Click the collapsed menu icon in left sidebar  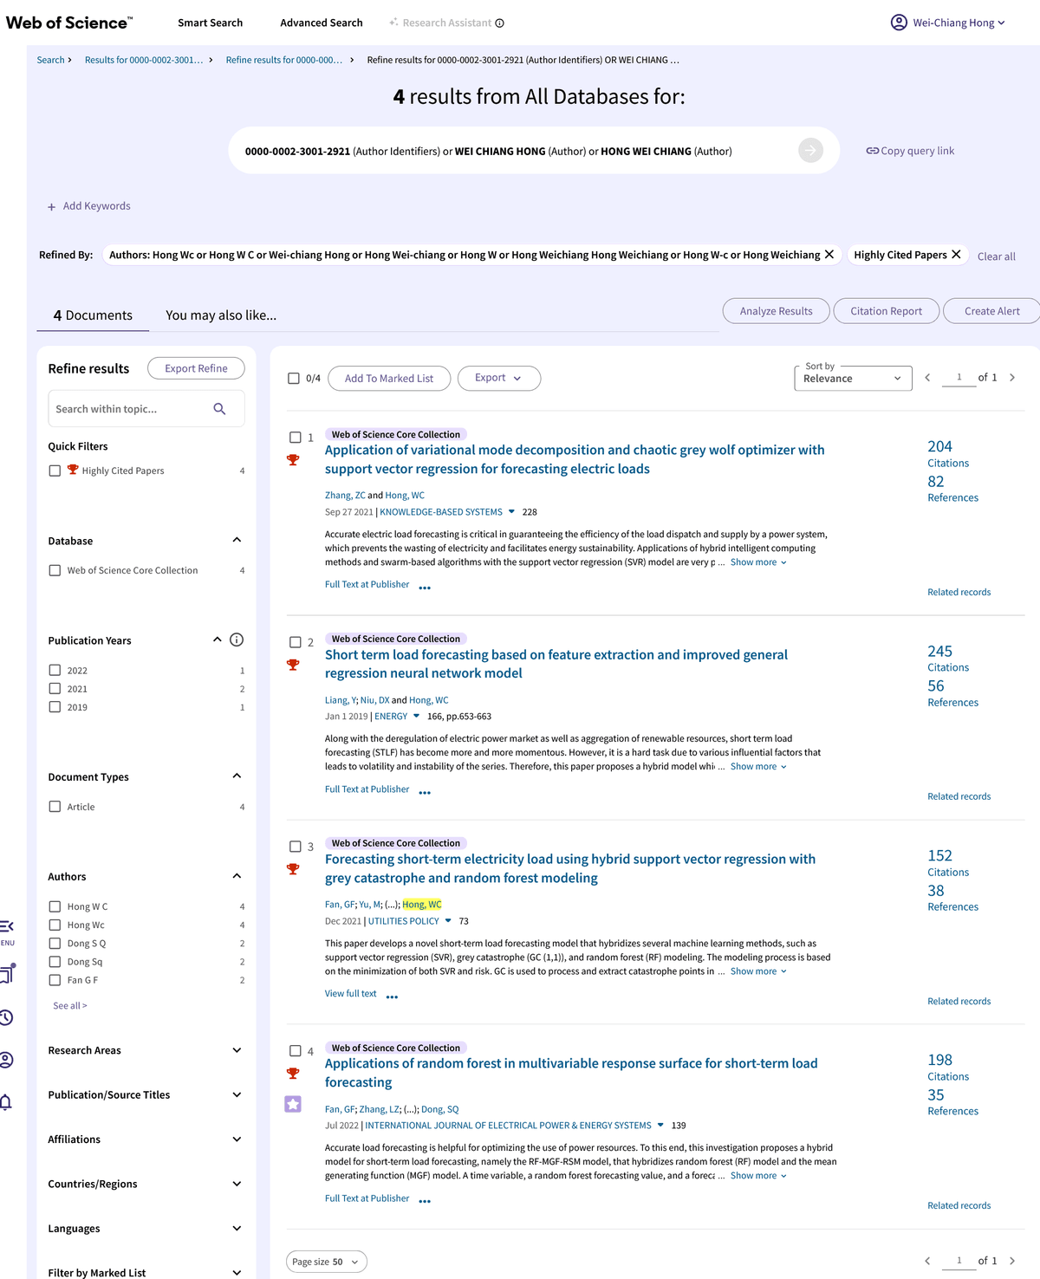click(x=6, y=926)
